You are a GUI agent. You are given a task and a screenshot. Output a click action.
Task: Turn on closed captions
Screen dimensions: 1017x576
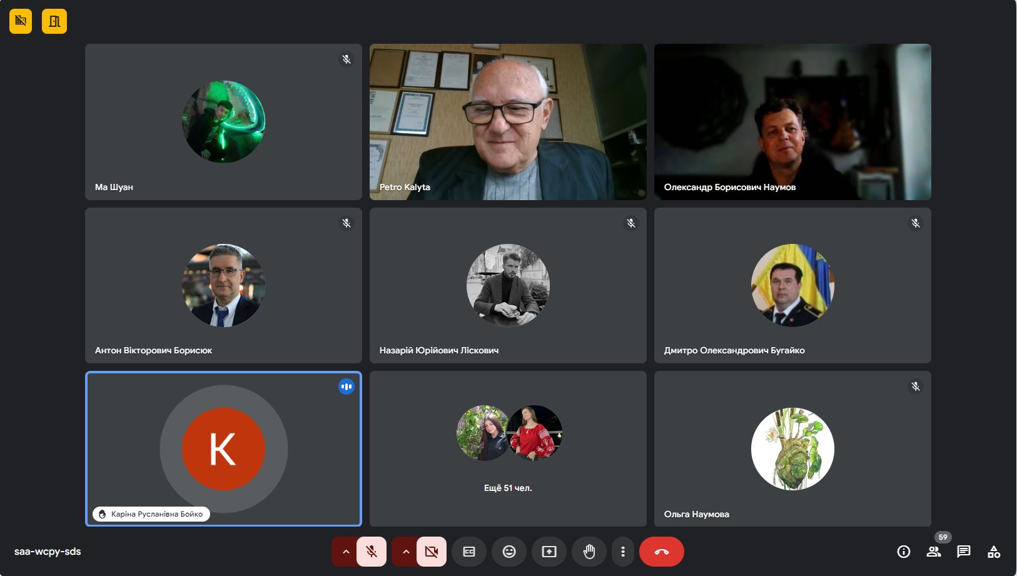[469, 552]
